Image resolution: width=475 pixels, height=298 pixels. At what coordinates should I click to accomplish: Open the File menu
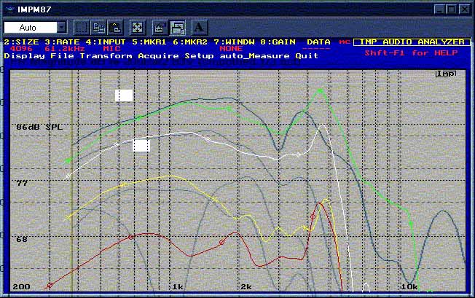click(63, 55)
